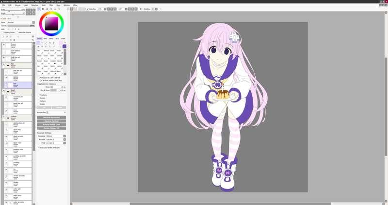Select the Text tool marked T
The height and width of the screenshot is (205, 388).
[53, 43]
